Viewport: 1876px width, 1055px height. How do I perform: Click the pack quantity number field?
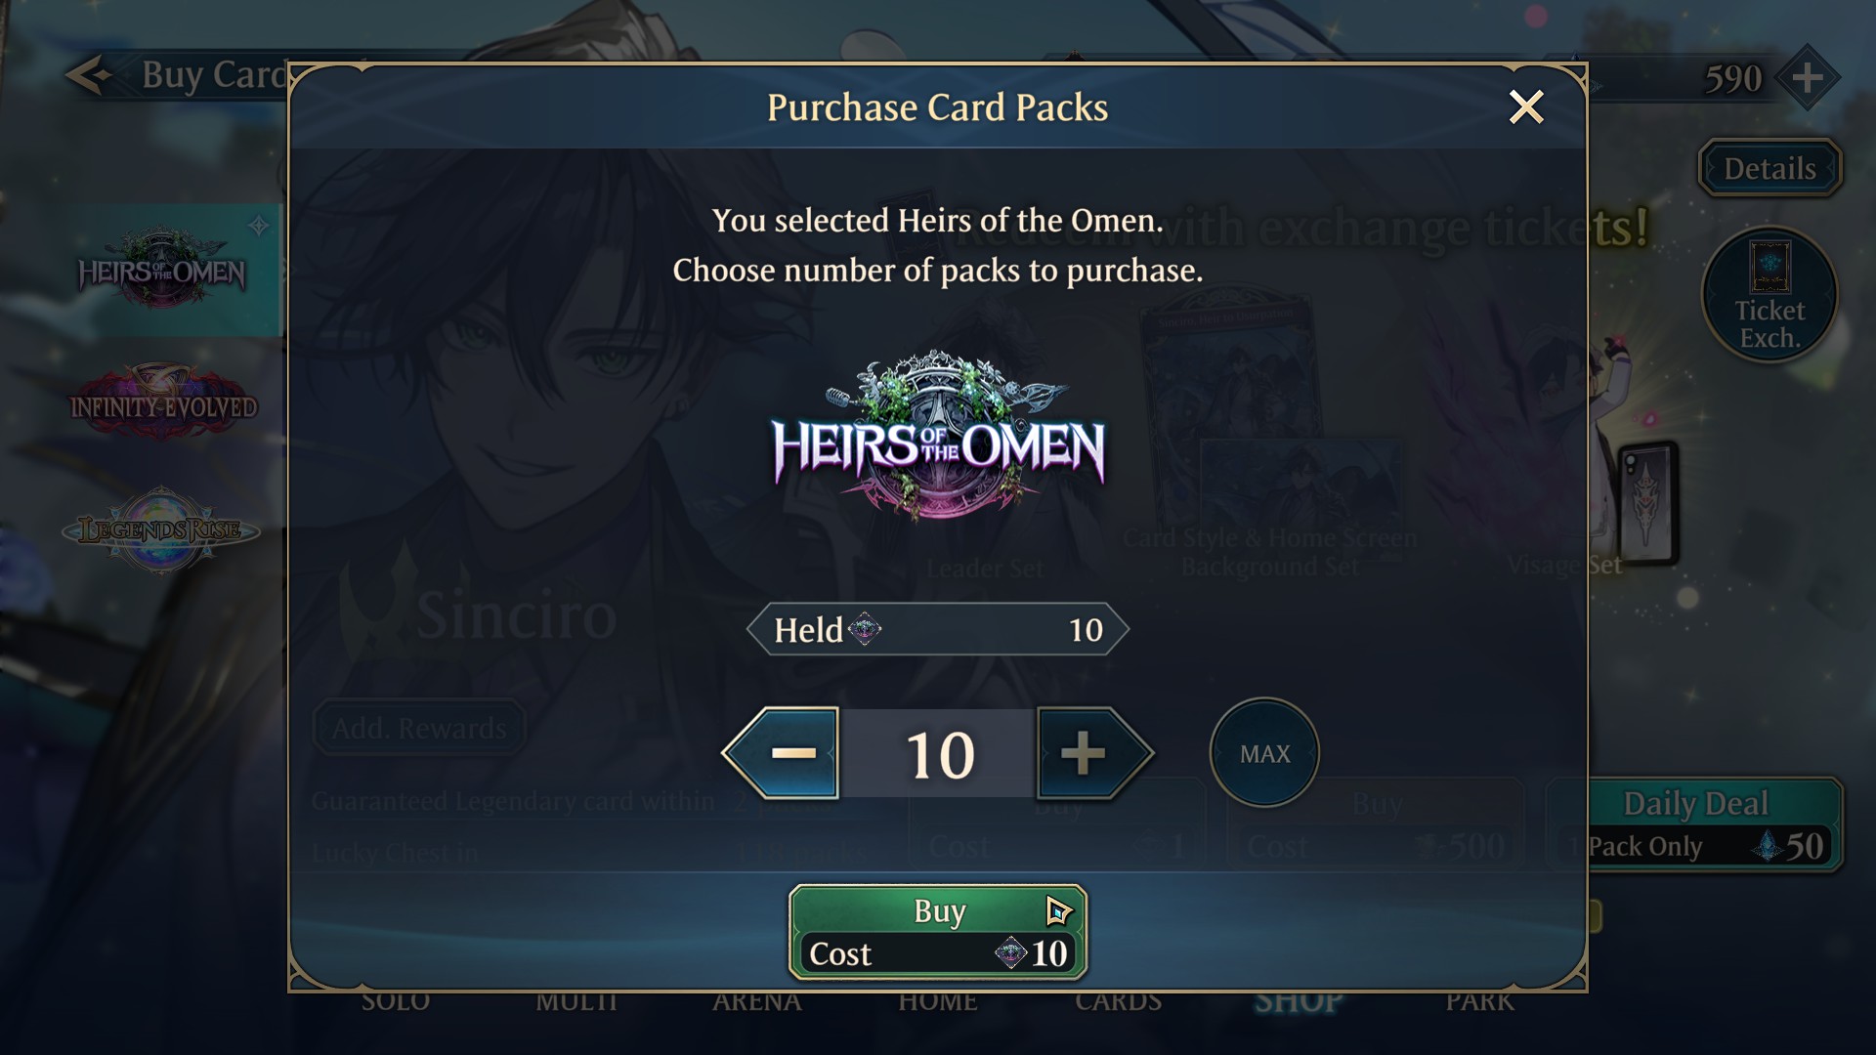pos(939,753)
